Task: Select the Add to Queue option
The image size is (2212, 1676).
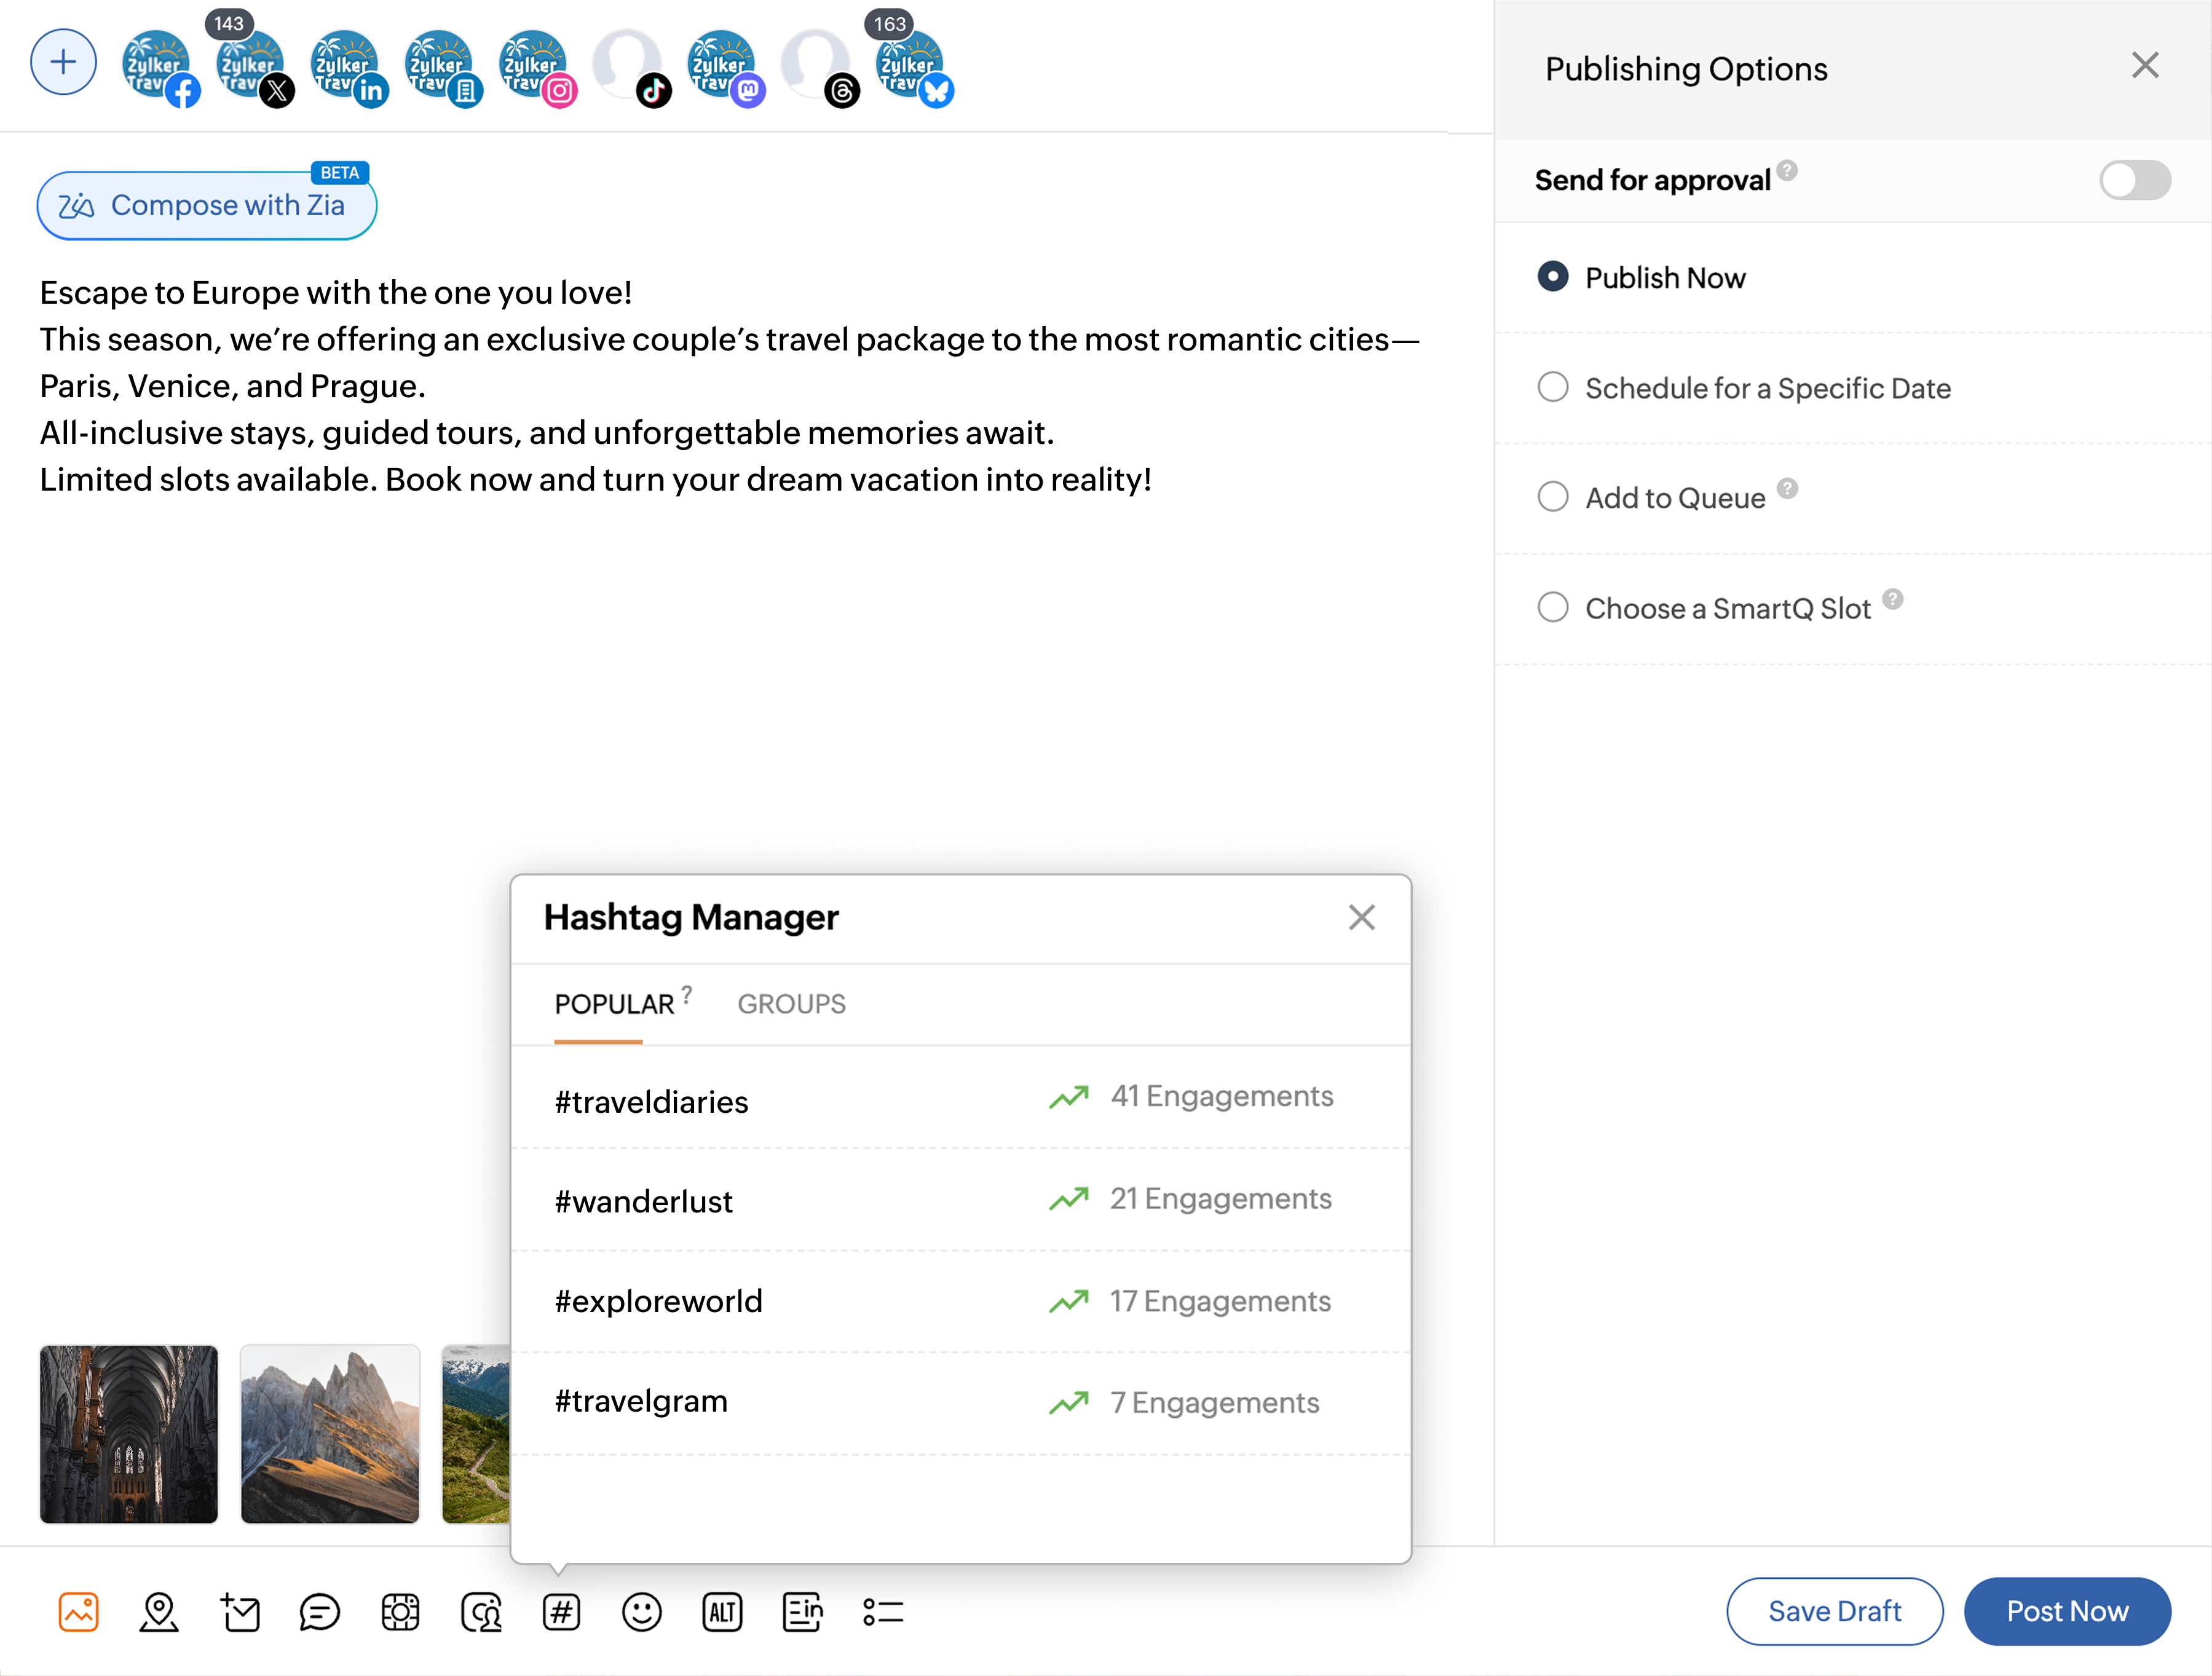Action: tap(1553, 497)
